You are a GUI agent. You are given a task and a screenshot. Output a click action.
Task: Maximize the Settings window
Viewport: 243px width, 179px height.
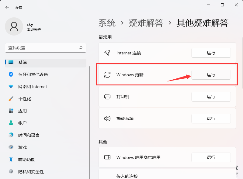coord(222,5)
